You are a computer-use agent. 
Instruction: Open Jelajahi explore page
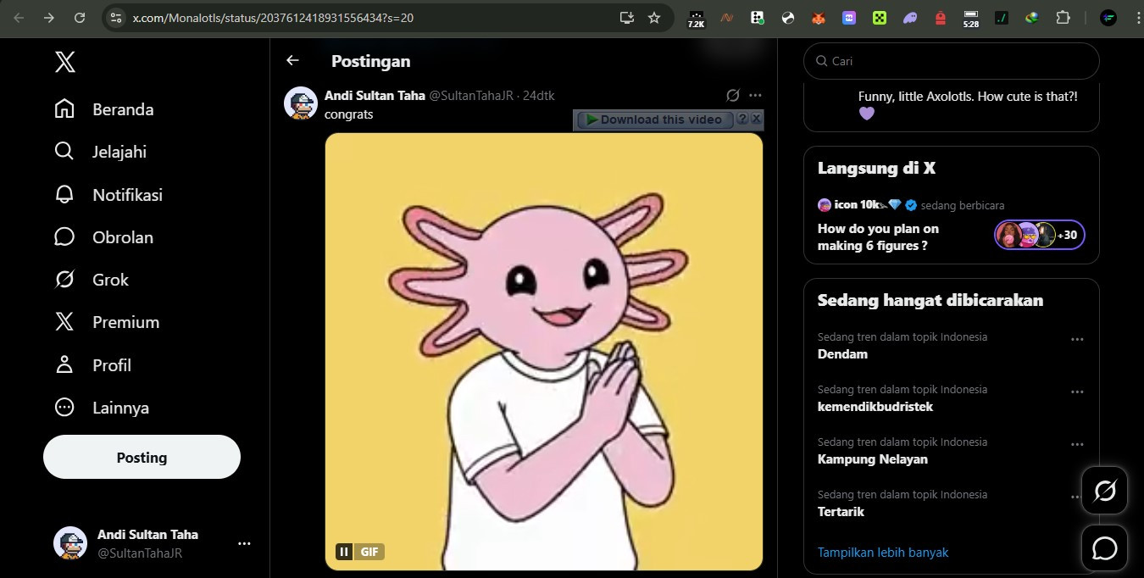click(101, 152)
